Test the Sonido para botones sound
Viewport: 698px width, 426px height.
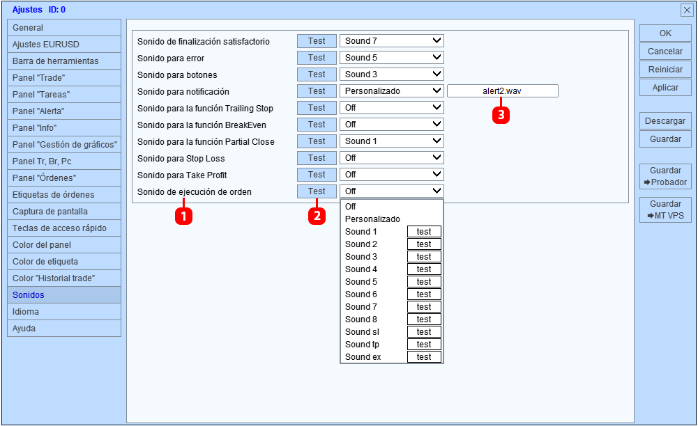pos(317,74)
